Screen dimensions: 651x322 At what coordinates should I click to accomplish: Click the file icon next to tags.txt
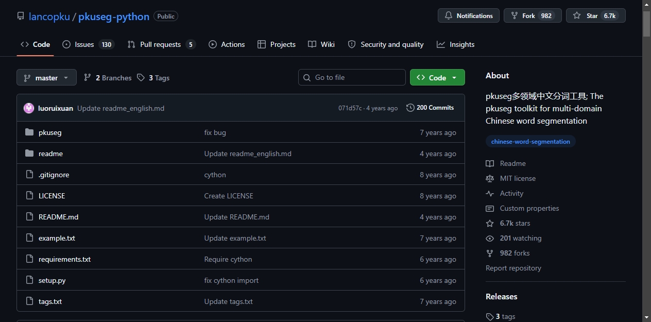pos(29,301)
